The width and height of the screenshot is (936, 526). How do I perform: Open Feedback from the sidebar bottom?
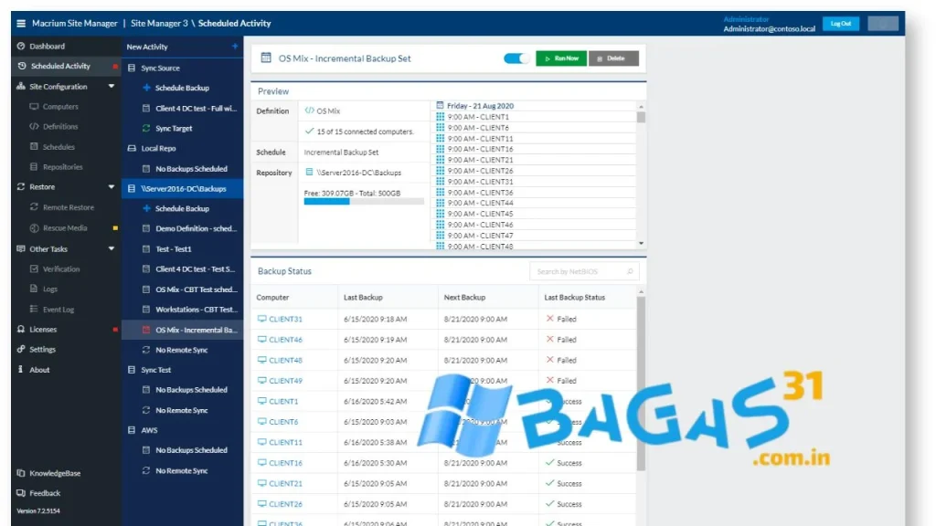[x=44, y=493]
